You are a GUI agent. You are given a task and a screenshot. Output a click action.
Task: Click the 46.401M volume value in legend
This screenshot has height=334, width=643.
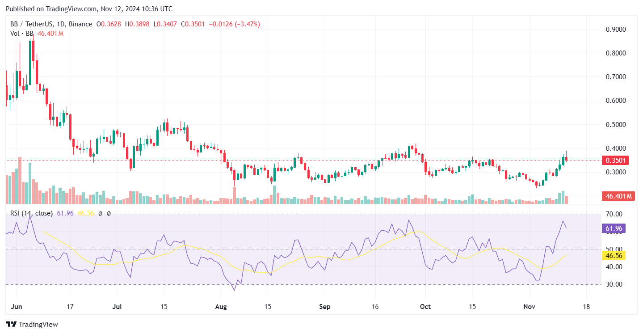click(x=50, y=33)
